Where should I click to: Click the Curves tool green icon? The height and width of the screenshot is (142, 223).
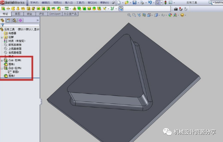pyautogui.click(x=112, y=9)
